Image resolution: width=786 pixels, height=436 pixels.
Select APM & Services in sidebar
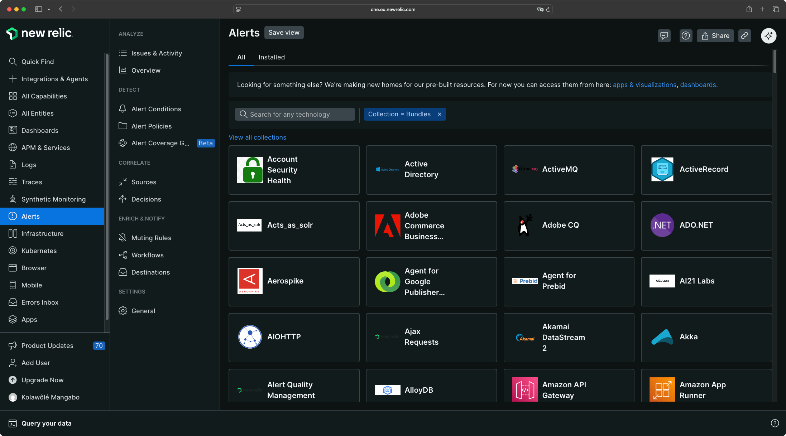(45, 147)
